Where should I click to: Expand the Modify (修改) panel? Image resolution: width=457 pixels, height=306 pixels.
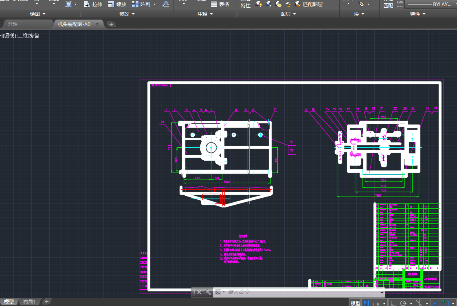[x=127, y=14]
